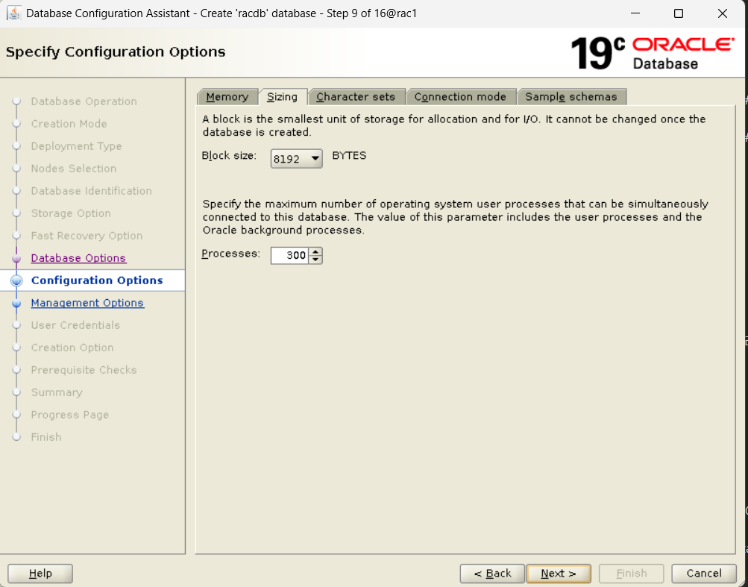Click the Fast Recovery Option step label
This screenshot has height=587, width=748.
click(87, 236)
